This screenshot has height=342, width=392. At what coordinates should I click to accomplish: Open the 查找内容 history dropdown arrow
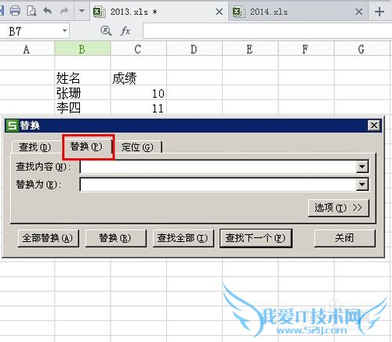coord(362,167)
